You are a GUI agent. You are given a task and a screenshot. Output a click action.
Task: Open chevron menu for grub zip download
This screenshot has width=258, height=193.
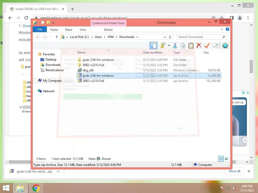pyautogui.click(x=58, y=171)
